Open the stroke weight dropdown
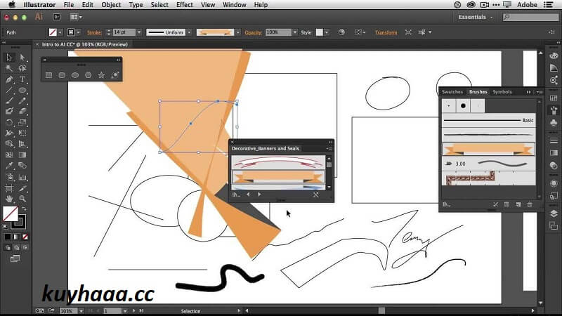The width and height of the screenshot is (562, 316). (139, 32)
